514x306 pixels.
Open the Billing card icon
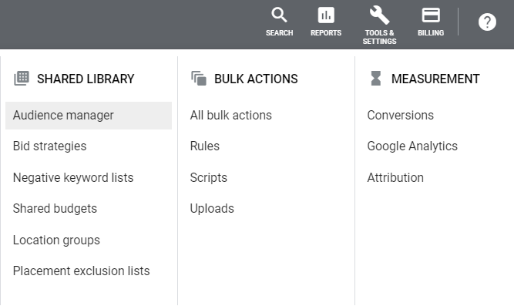(x=431, y=15)
